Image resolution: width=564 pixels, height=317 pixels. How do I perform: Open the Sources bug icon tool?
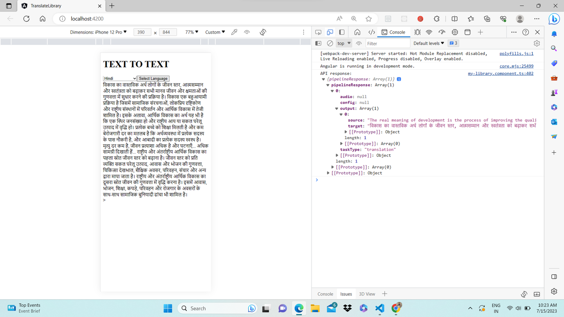click(417, 32)
